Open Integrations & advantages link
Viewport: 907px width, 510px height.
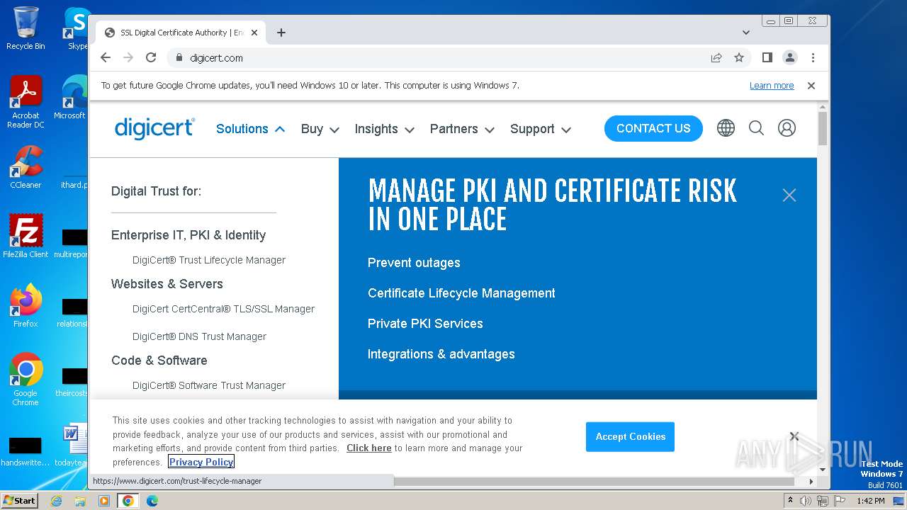coord(441,354)
